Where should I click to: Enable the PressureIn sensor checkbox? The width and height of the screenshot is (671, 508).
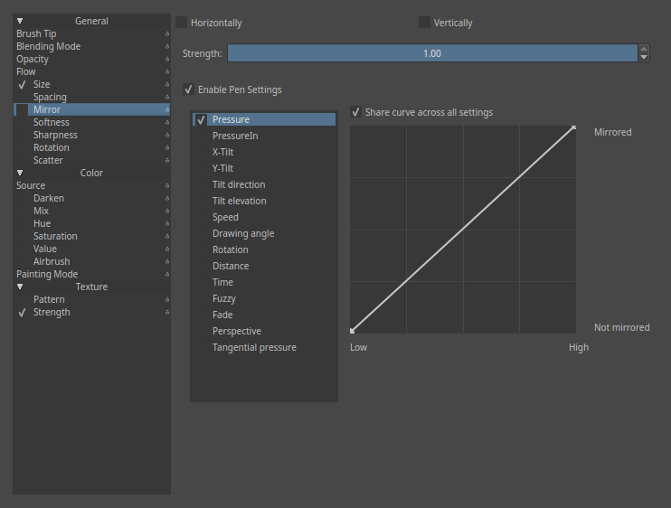pos(201,136)
